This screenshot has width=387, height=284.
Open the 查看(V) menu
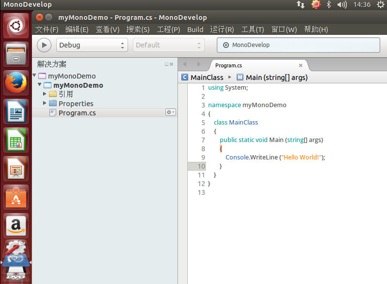pos(107,30)
